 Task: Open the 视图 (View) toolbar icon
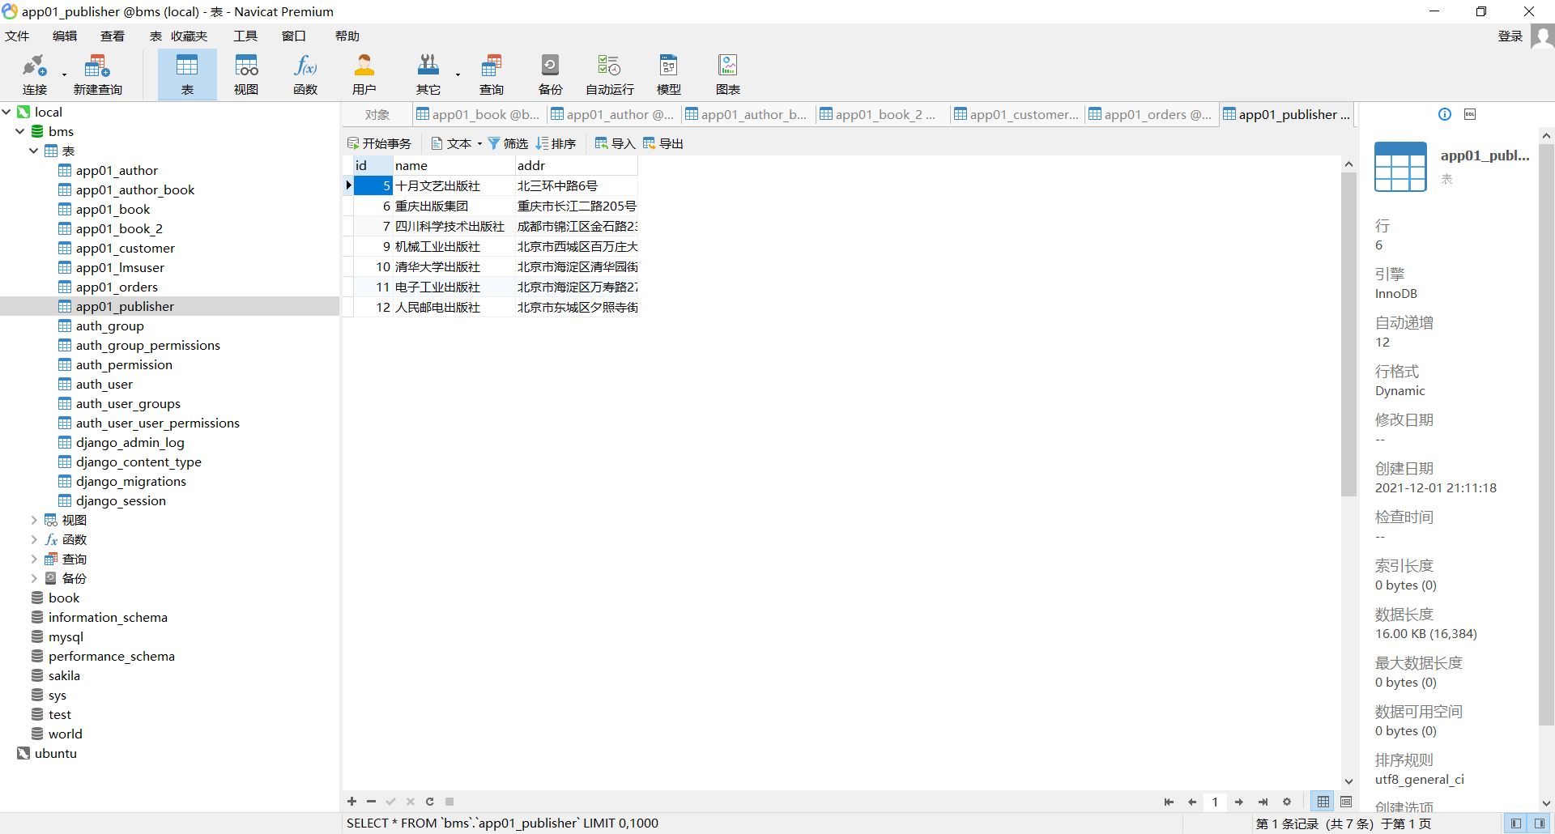tap(246, 74)
